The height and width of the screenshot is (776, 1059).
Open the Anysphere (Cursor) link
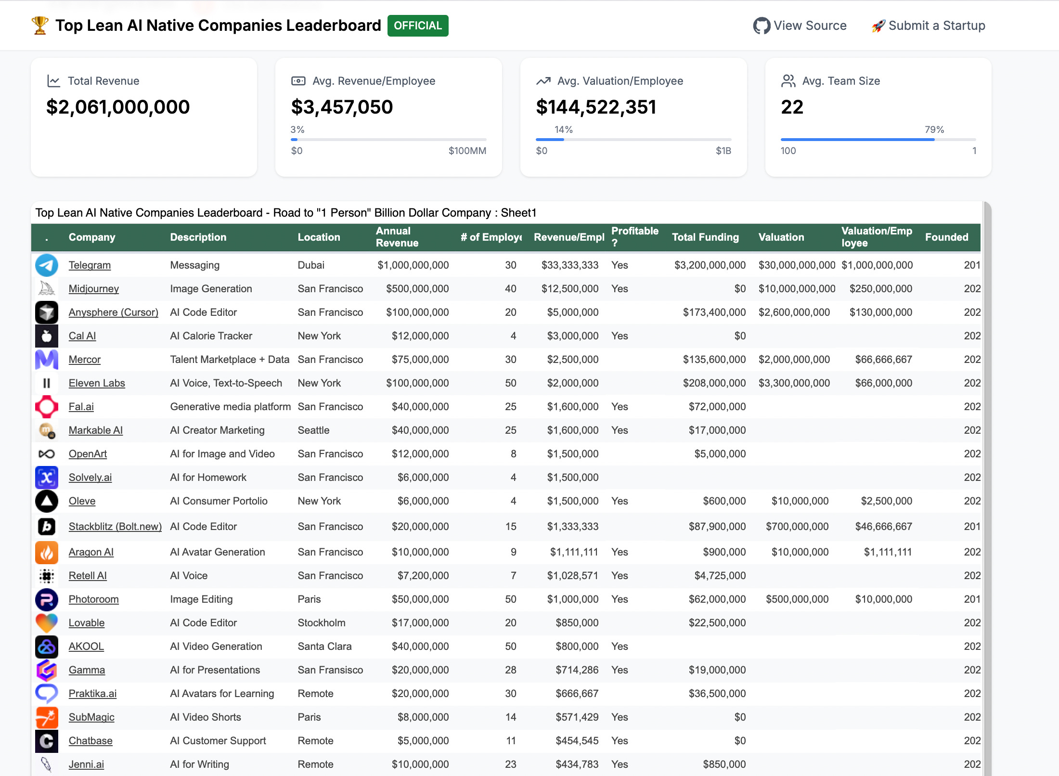113,312
